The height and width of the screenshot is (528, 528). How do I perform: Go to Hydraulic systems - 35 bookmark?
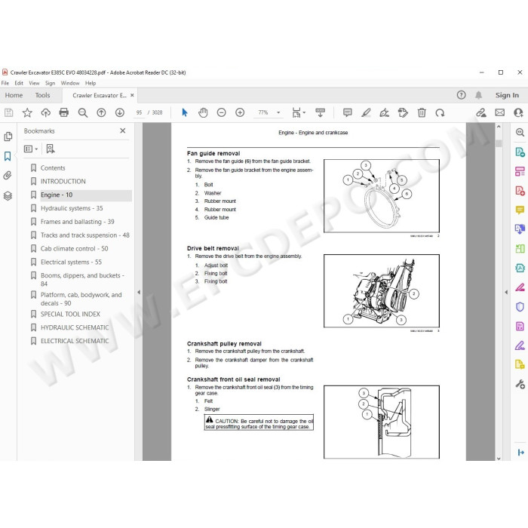point(72,208)
